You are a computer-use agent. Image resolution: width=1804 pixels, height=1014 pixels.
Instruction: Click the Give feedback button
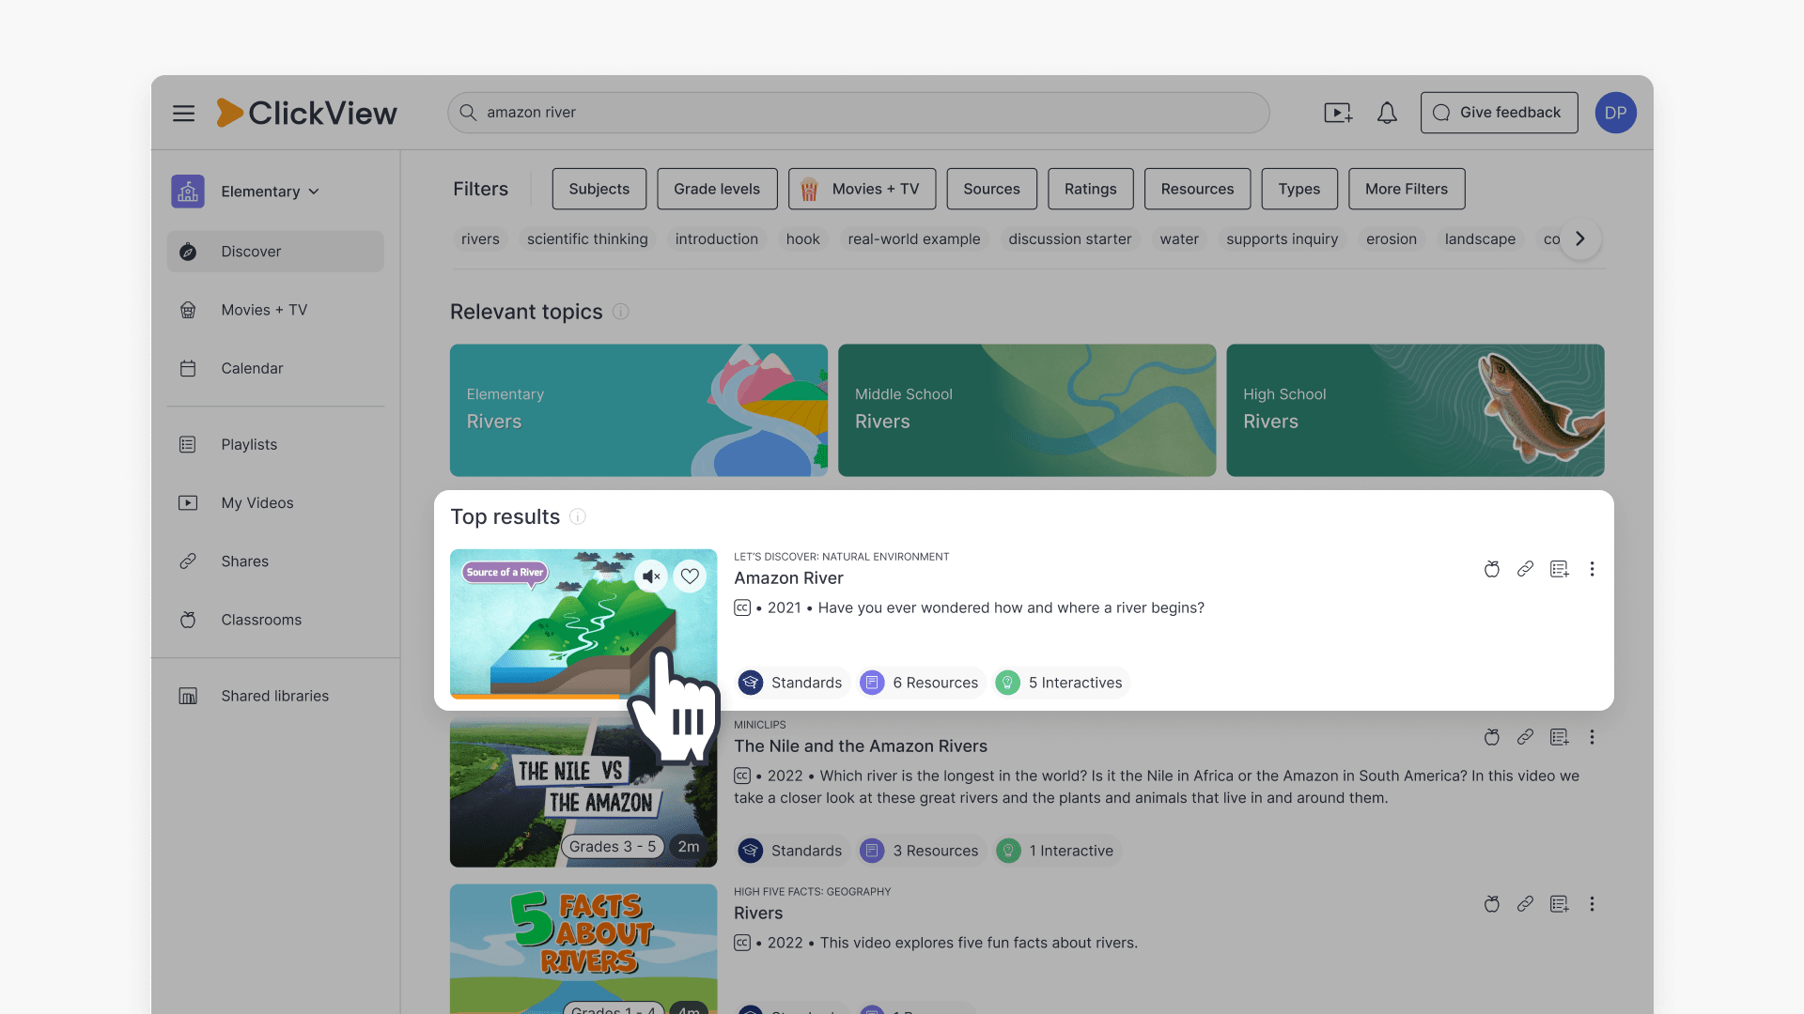pos(1499,113)
